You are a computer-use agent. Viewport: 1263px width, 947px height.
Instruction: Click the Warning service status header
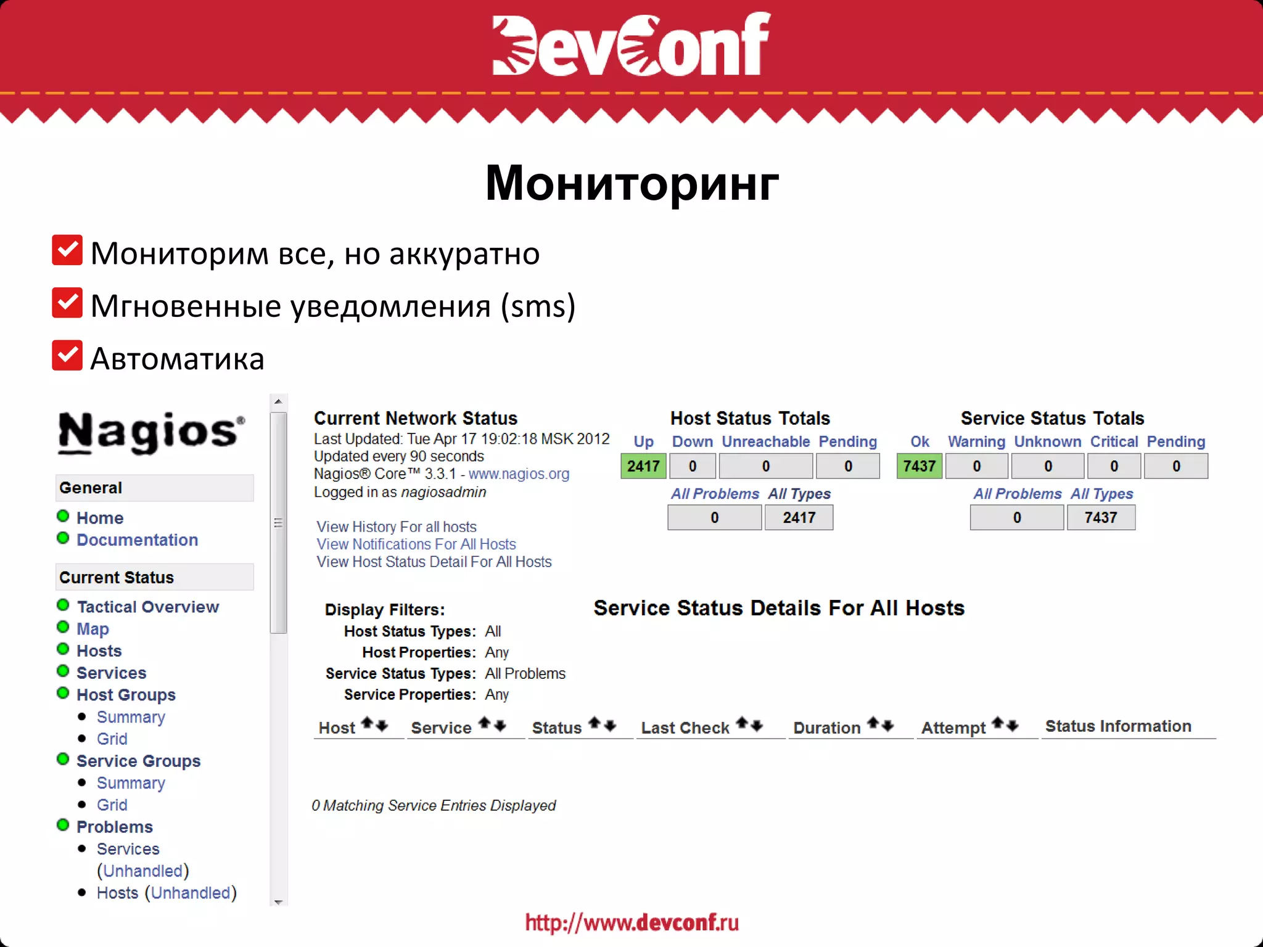click(x=976, y=442)
